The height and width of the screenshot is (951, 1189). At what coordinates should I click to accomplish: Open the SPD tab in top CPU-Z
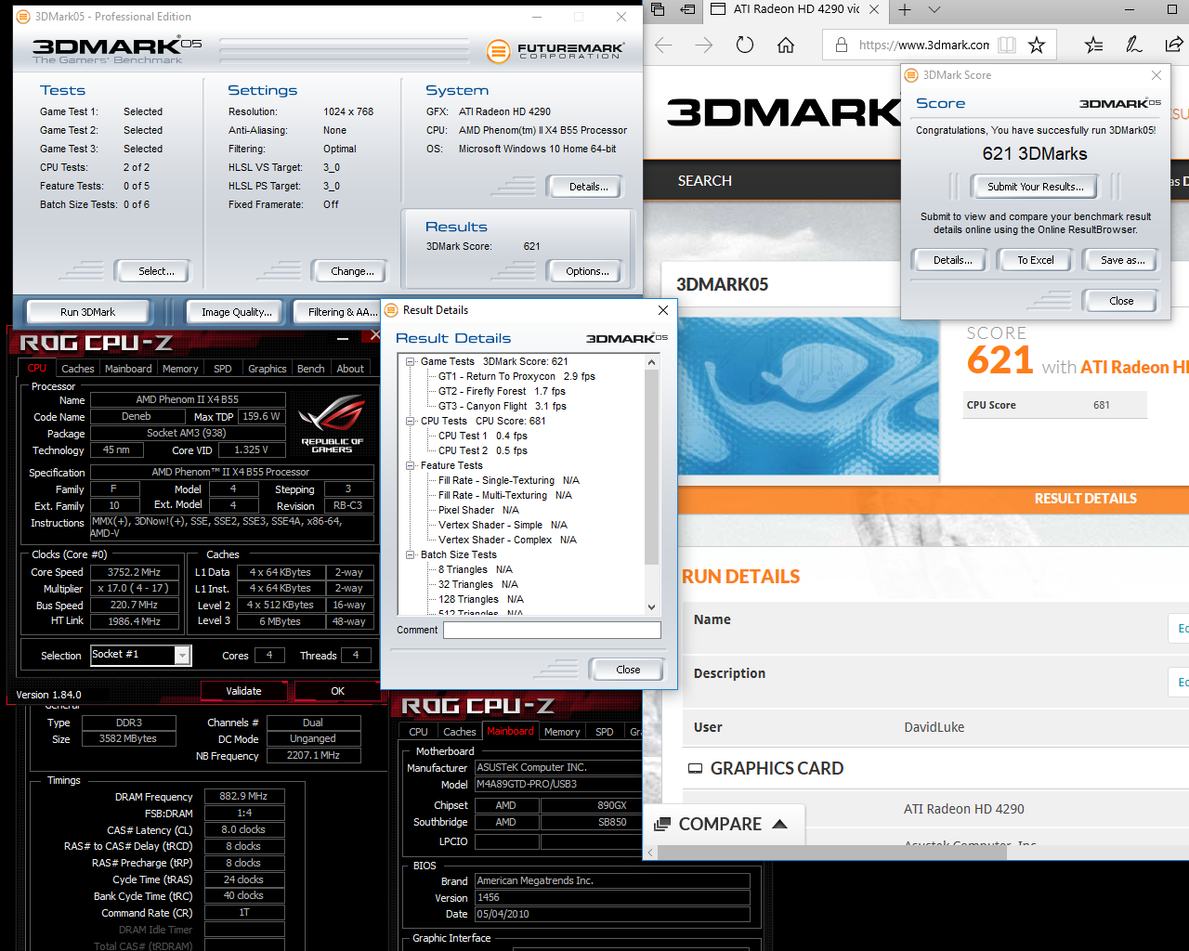pyautogui.click(x=223, y=369)
